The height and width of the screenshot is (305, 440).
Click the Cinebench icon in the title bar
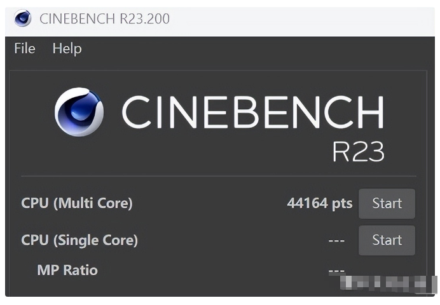23,18
